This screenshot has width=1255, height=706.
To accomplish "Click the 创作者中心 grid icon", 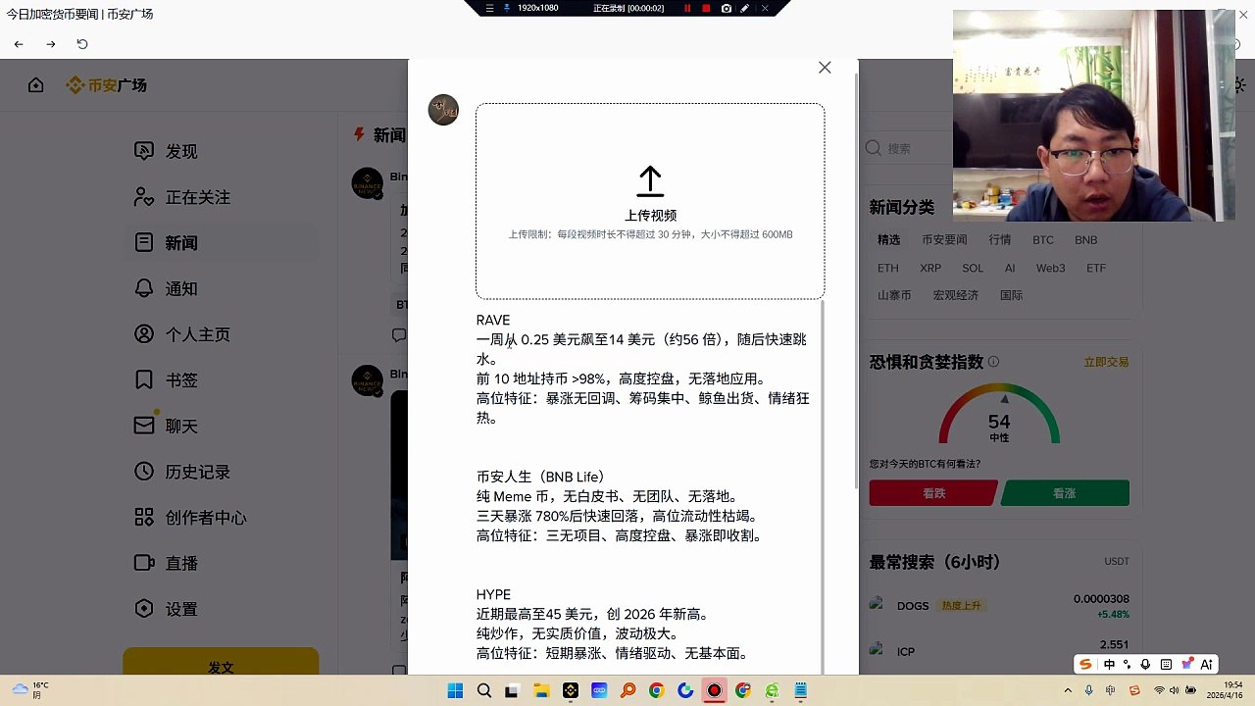I will pyautogui.click(x=144, y=517).
